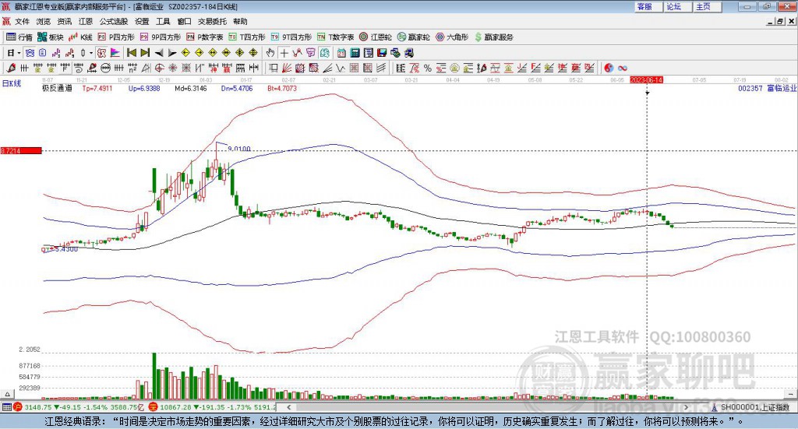Image resolution: width=798 pixels, height=429 pixels.
Task: Jump to last bar with skip-end arrow
Action: click(145, 53)
